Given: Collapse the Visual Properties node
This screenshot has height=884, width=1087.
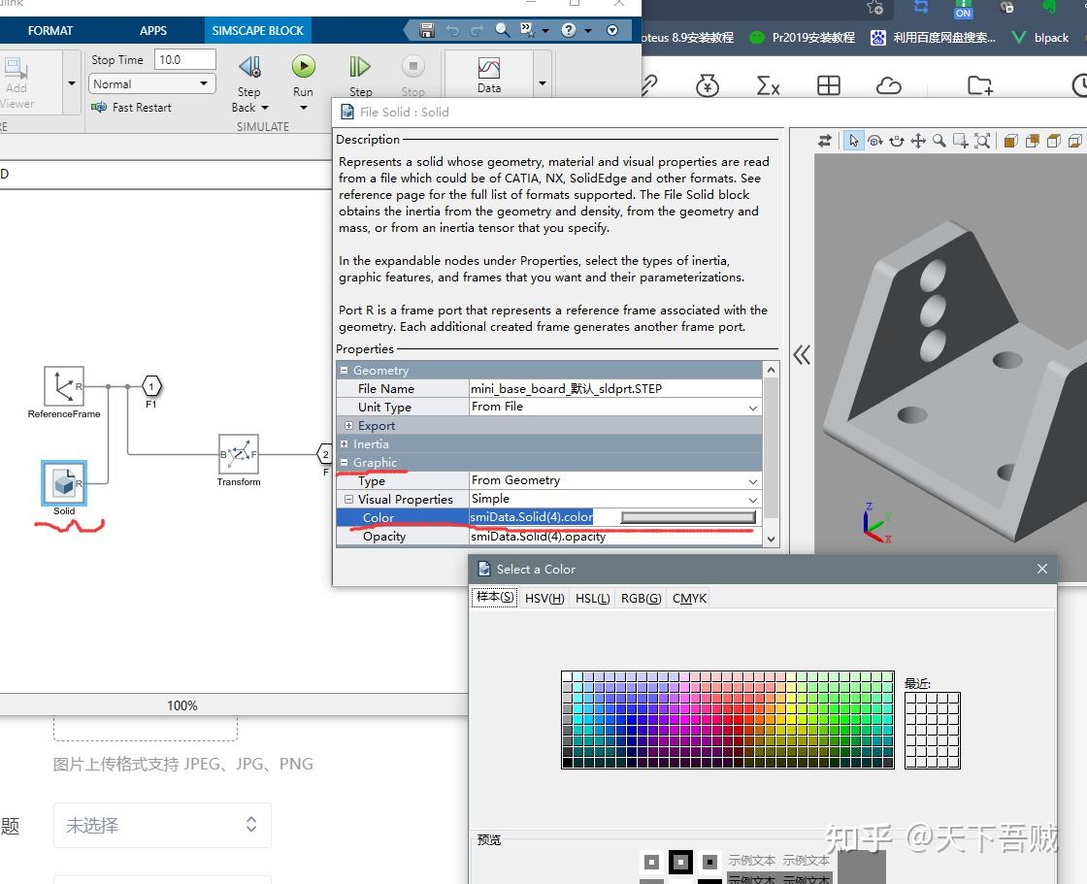Looking at the screenshot, I should click(348, 499).
